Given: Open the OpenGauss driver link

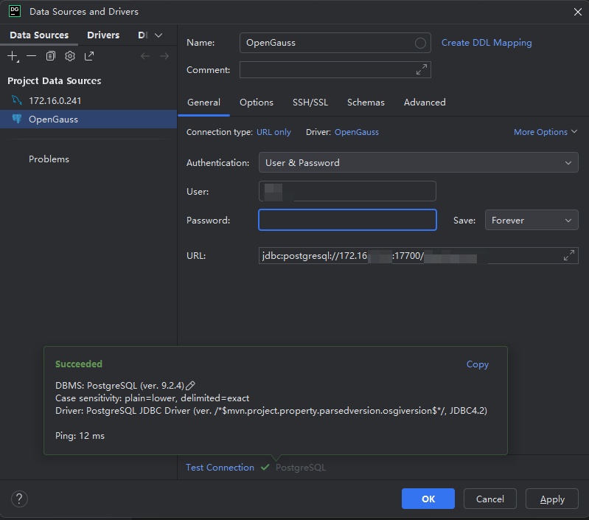Looking at the screenshot, I should tap(357, 132).
